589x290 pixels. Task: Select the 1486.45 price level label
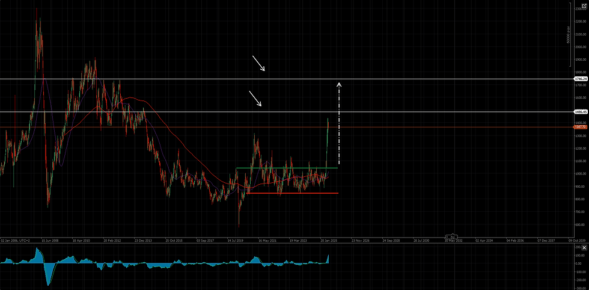pyautogui.click(x=581, y=112)
